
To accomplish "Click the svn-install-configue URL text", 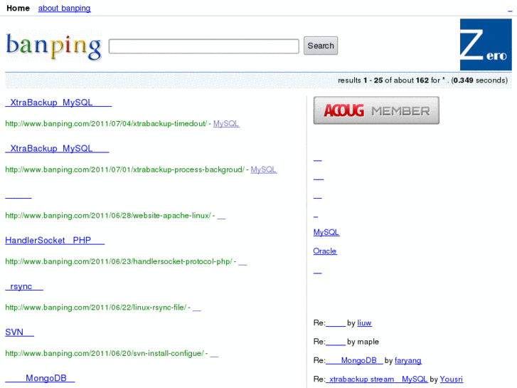I will tap(105, 353).
